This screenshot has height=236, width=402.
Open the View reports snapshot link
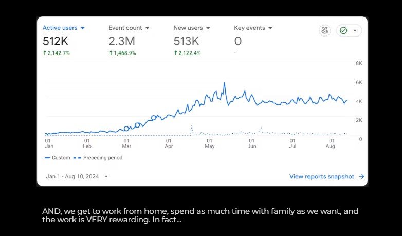(322, 176)
